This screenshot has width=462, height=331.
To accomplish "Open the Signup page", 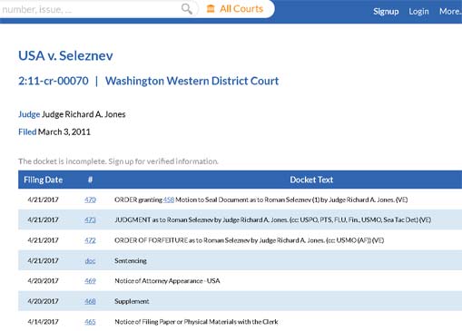I will (386, 12).
